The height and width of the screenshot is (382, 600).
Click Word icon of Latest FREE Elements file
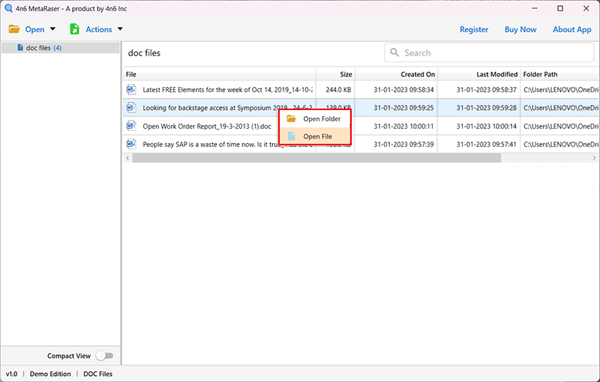[131, 89]
